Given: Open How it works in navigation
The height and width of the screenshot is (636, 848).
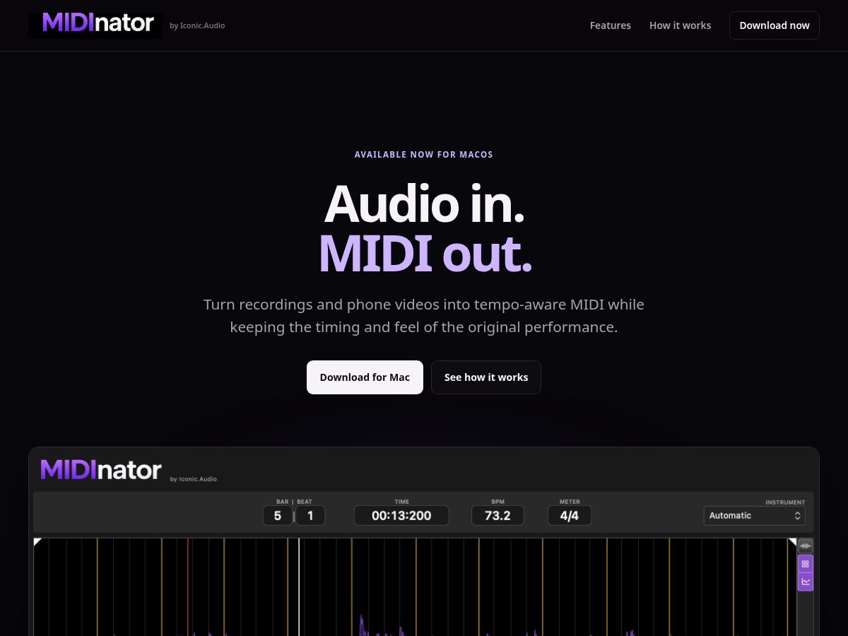Looking at the screenshot, I should coord(681,25).
